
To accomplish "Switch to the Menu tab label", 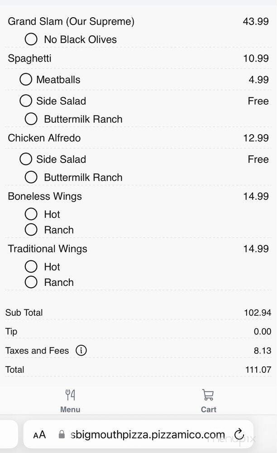I will [x=70, y=409].
